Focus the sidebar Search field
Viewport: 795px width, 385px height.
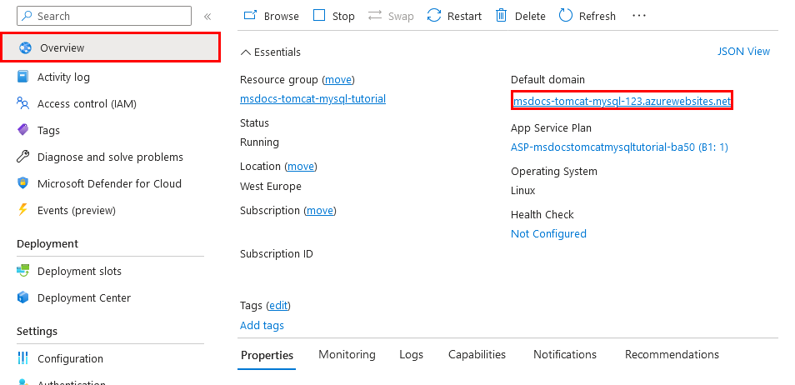click(104, 16)
